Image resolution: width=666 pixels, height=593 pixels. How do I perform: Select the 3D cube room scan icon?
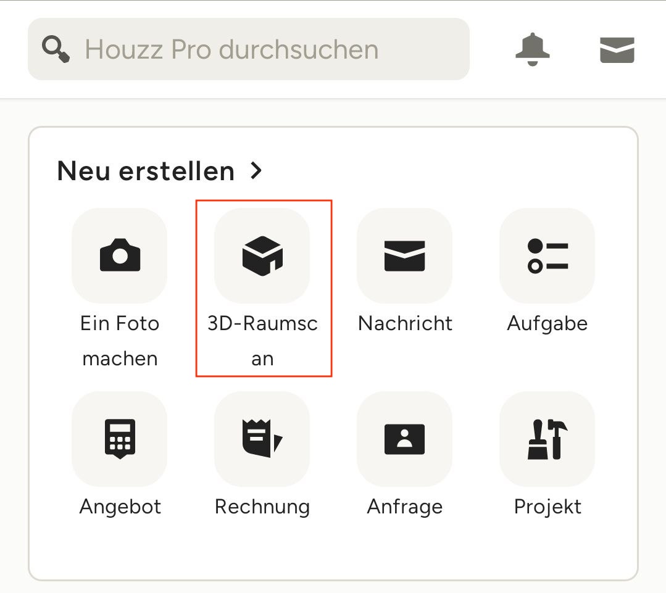click(262, 255)
